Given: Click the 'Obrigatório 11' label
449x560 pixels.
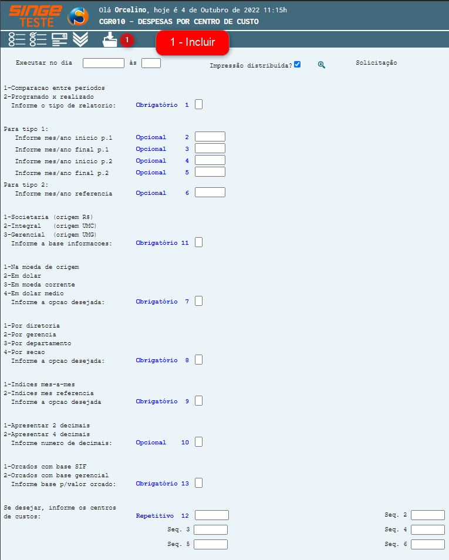Looking at the screenshot, I should point(162,243).
